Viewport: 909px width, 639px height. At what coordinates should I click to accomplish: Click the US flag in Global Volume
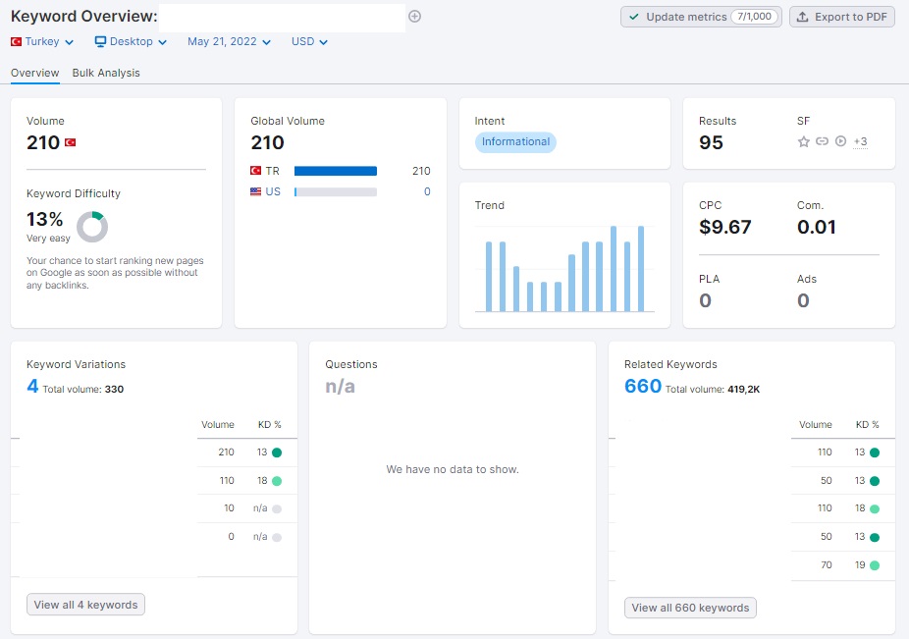click(x=255, y=191)
